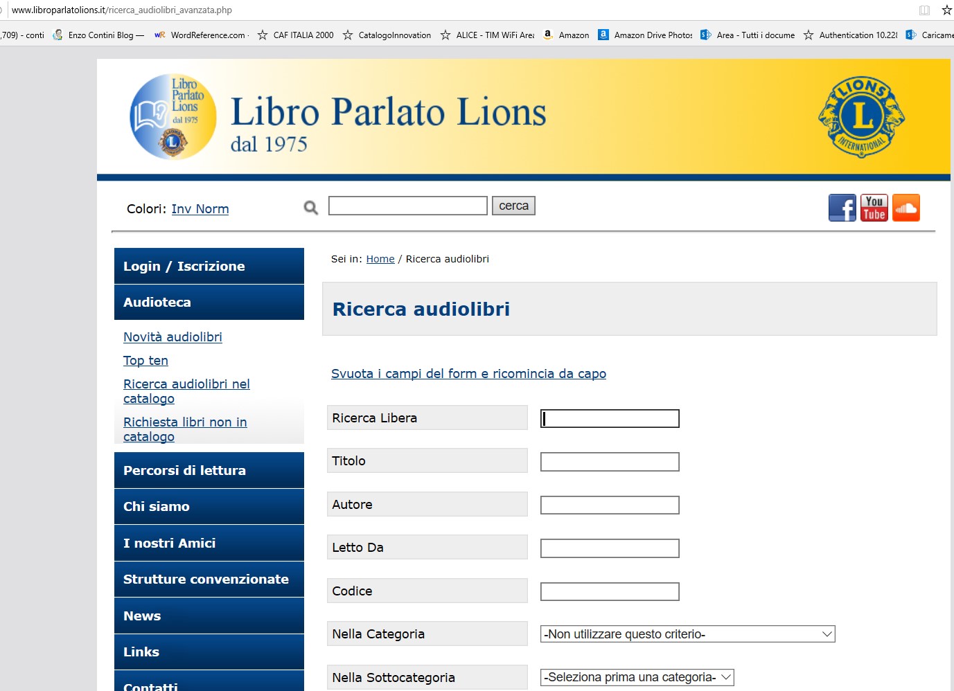This screenshot has height=691, width=954.
Task: Open the Login / Iscrizione menu item
Action: click(209, 266)
